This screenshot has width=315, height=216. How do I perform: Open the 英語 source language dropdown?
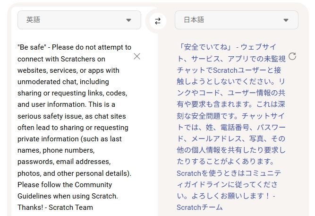[x=79, y=20]
